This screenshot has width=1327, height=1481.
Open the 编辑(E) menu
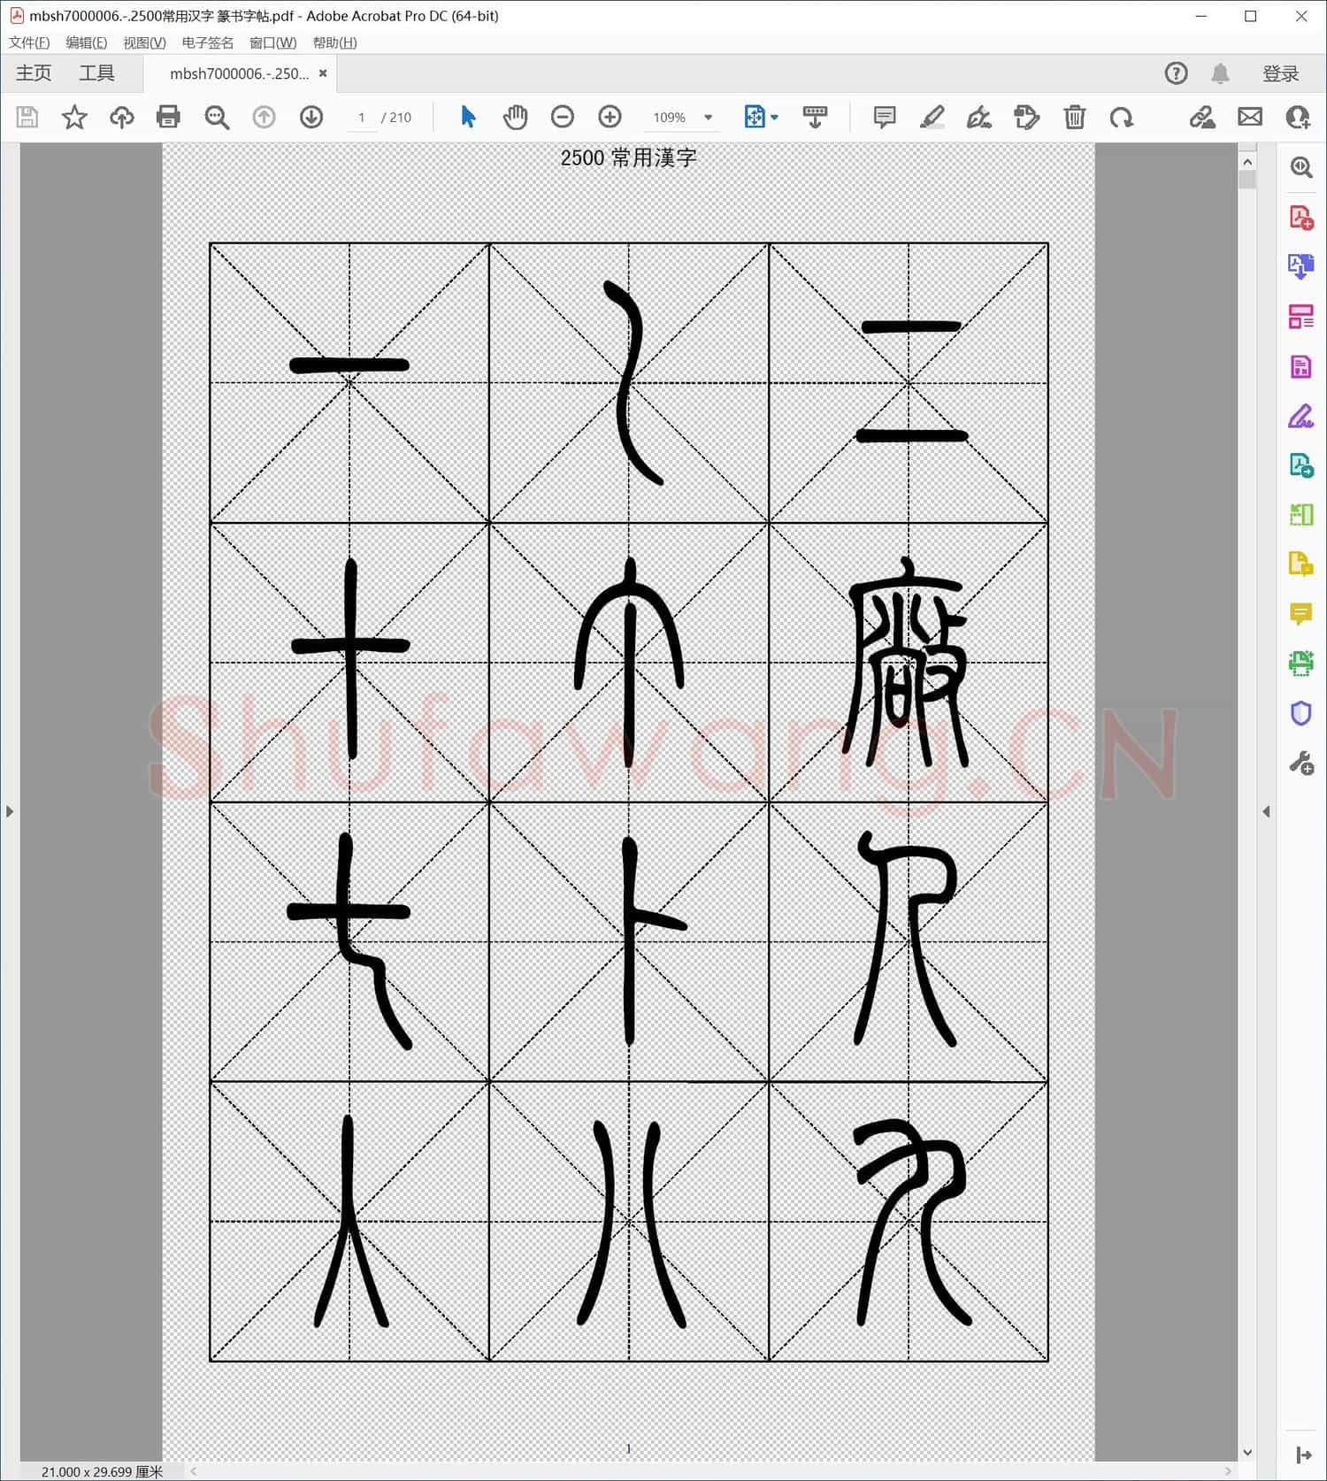coord(86,42)
